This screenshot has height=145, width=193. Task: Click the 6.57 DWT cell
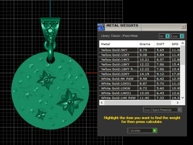162,60
